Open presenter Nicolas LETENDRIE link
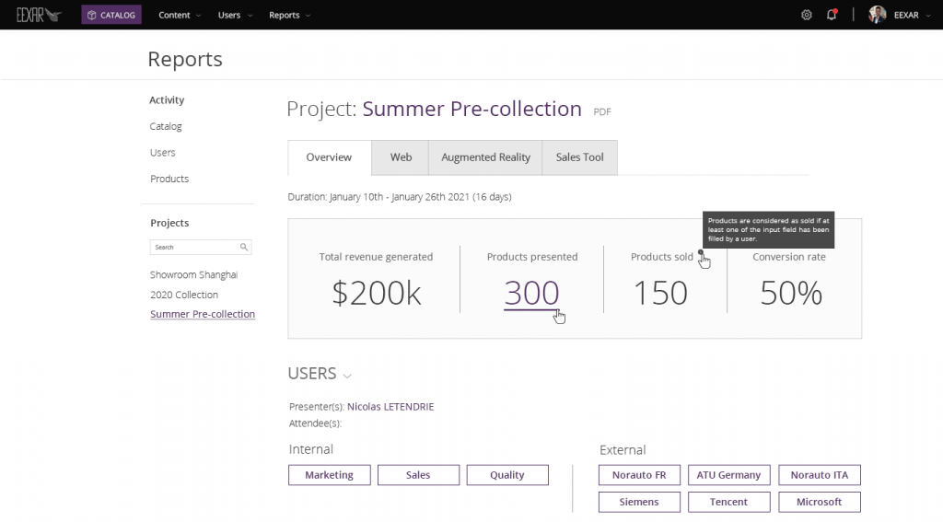Screen dimensions: 943x522 pos(390,407)
